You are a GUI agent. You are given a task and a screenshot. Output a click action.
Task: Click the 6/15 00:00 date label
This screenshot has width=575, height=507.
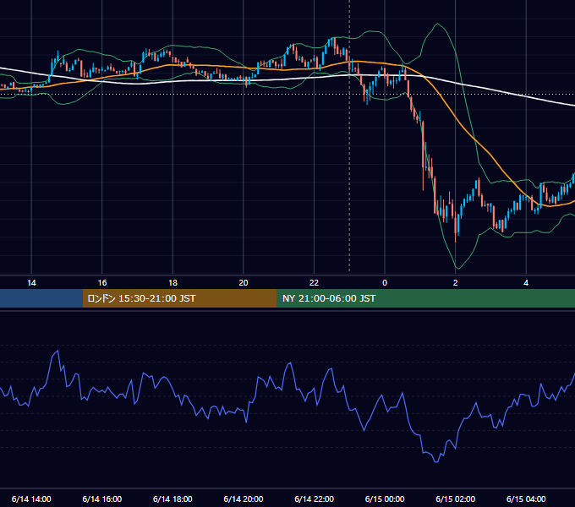pos(385,499)
